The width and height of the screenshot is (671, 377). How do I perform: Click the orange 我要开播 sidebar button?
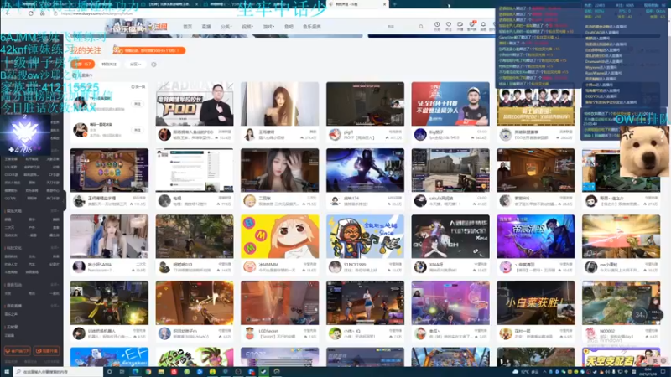click(x=46, y=351)
